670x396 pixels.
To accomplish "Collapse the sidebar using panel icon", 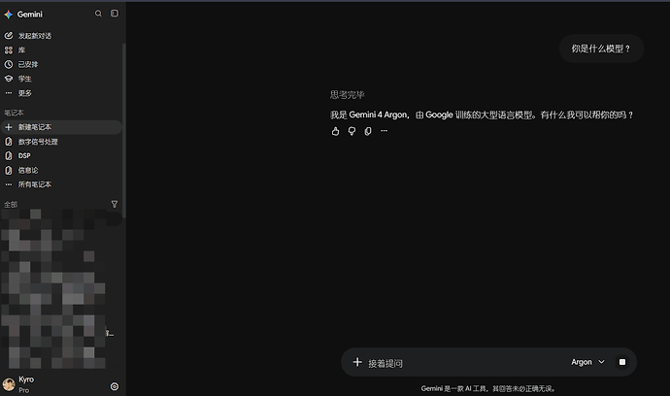I will pyautogui.click(x=115, y=14).
